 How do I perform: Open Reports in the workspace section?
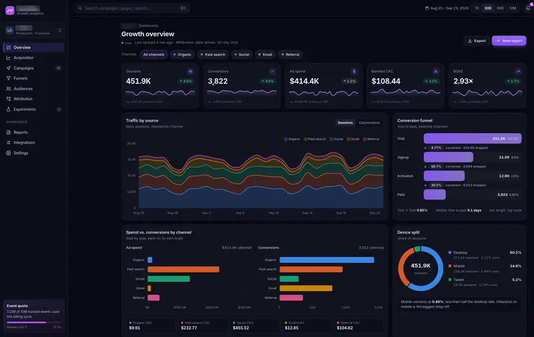point(34,132)
